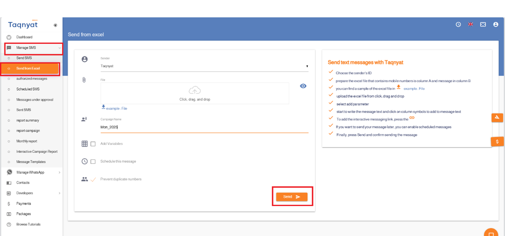Image resolution: width=505 pixels, height=236 pixels.
Task: Open Message Templates page
Action: (x=31, y=162)
